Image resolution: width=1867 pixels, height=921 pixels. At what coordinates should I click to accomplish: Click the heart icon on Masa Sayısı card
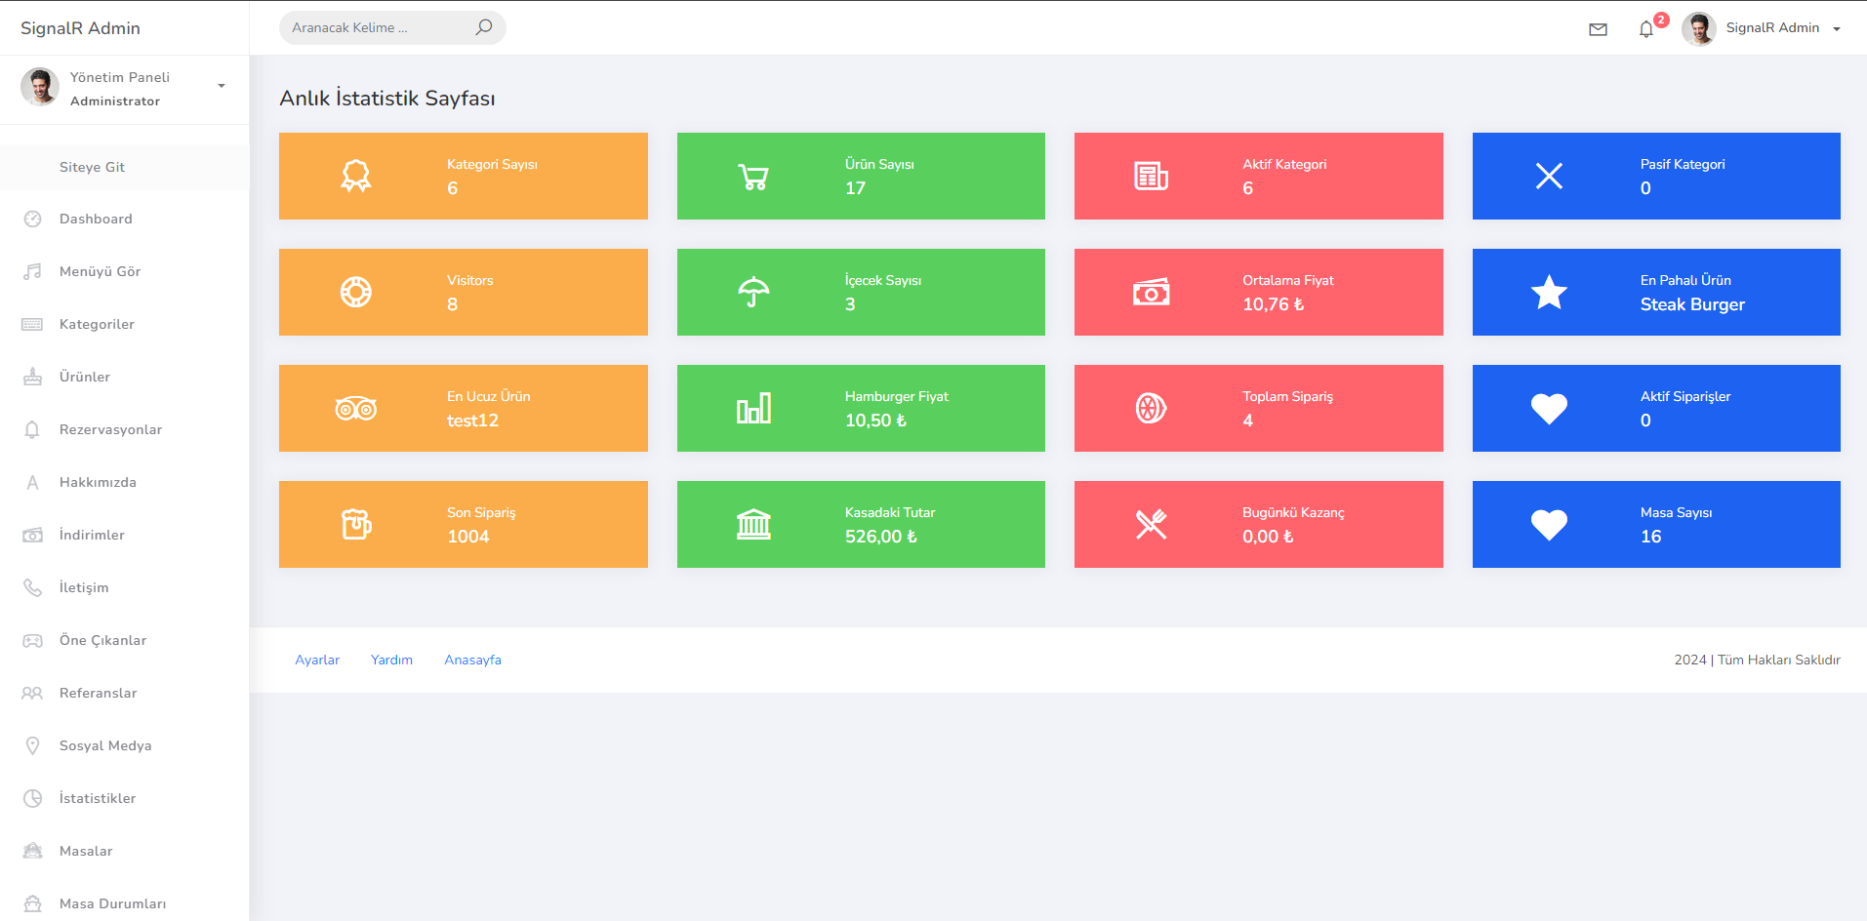tap(1549, 525)
